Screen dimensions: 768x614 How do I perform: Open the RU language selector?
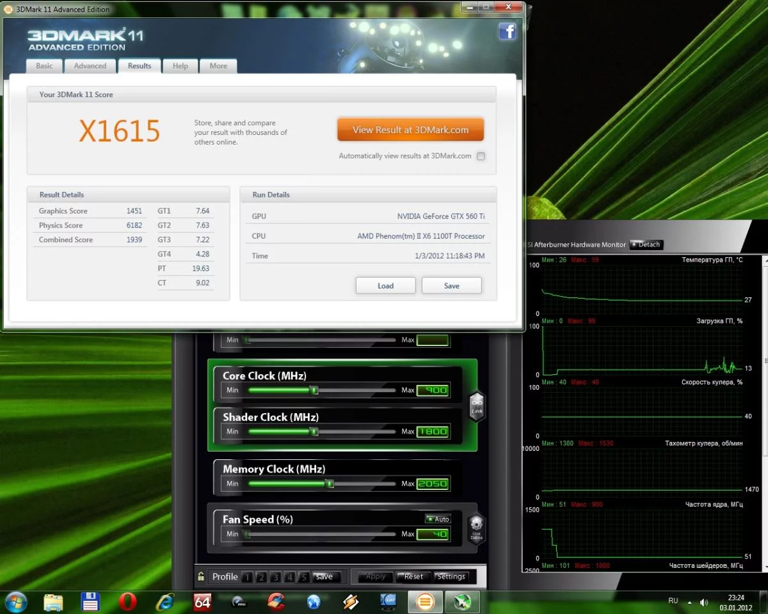673,601
